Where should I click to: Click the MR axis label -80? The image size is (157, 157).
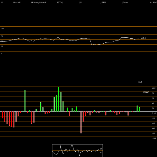[153, 133]
